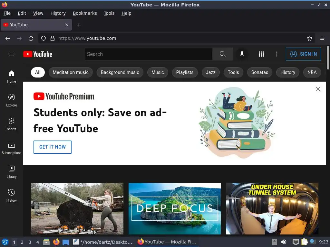This screenshot has width=330, height=247.
Task: Open the Help menu
Action: 126,13
